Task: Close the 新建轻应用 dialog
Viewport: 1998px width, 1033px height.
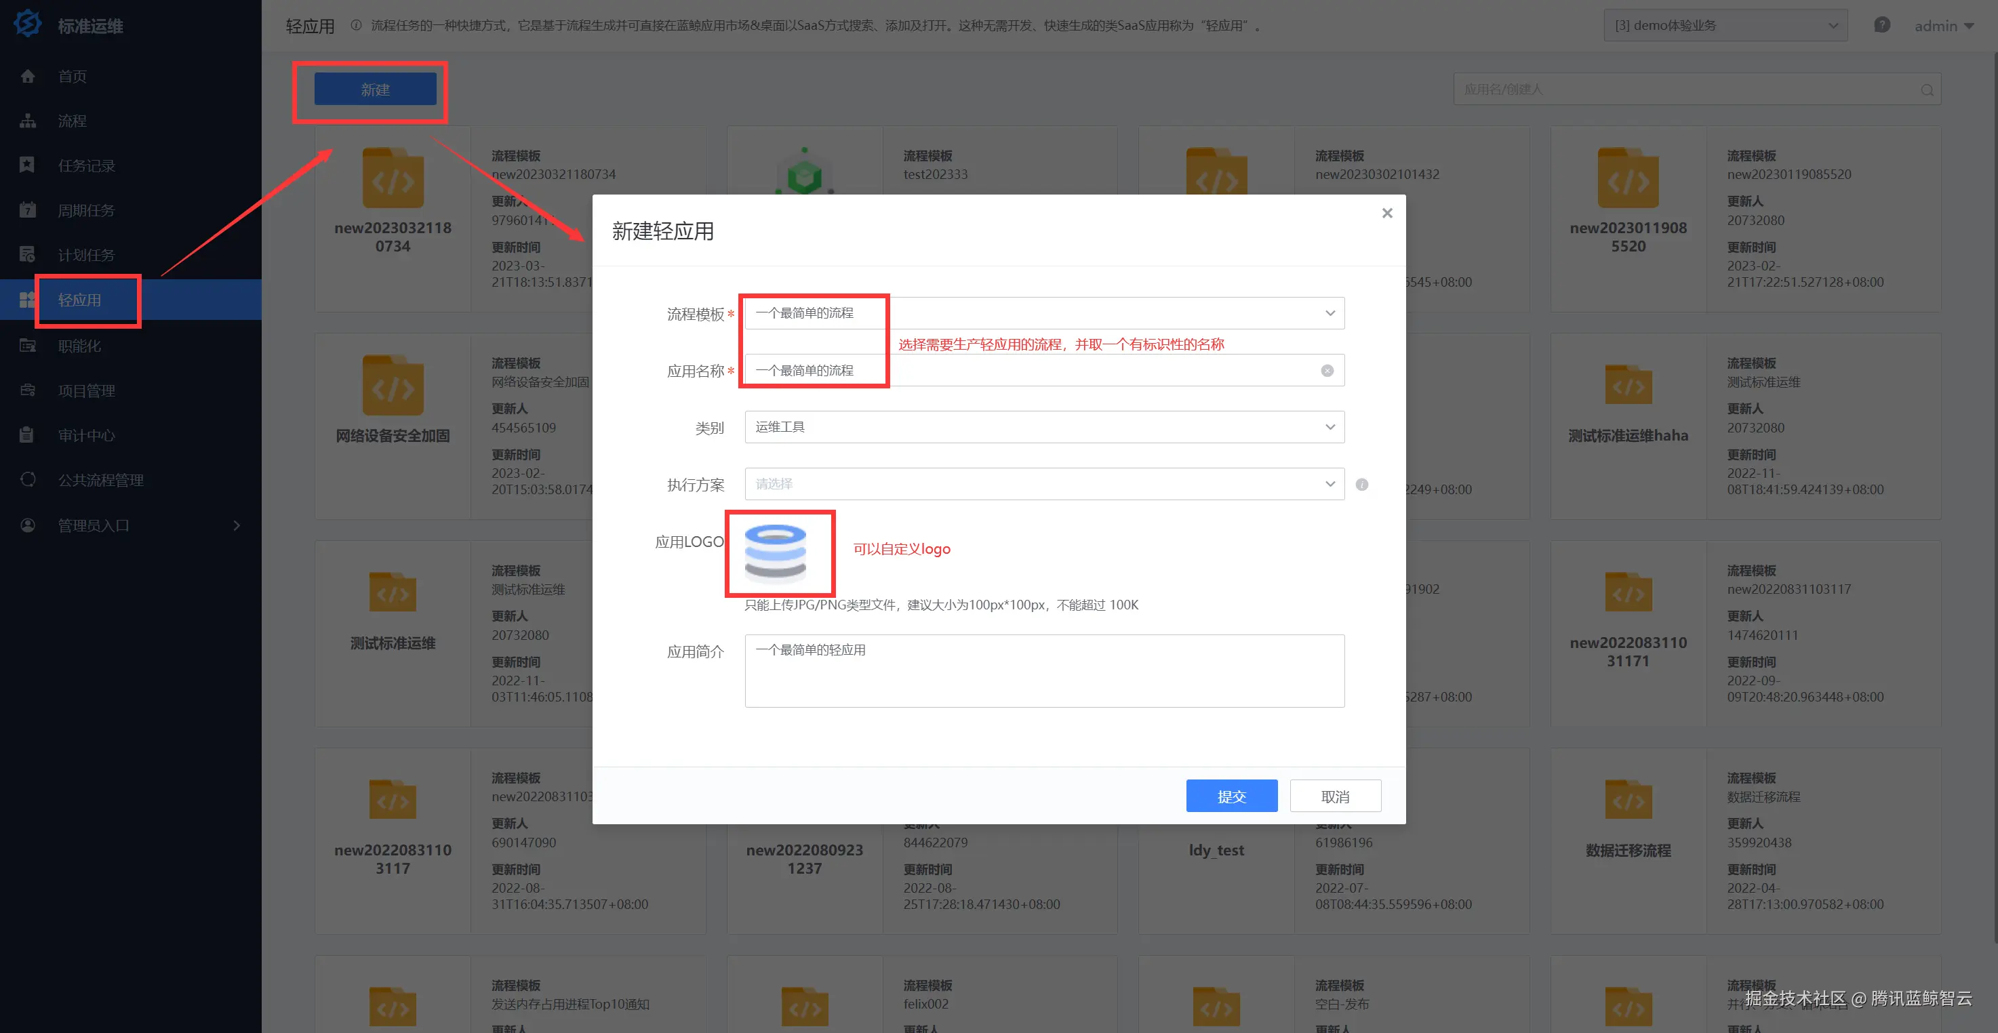Action: click(x=1387, y=212)
